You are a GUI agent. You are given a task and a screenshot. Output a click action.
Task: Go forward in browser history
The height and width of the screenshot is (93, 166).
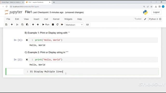[x=3, y=6]
